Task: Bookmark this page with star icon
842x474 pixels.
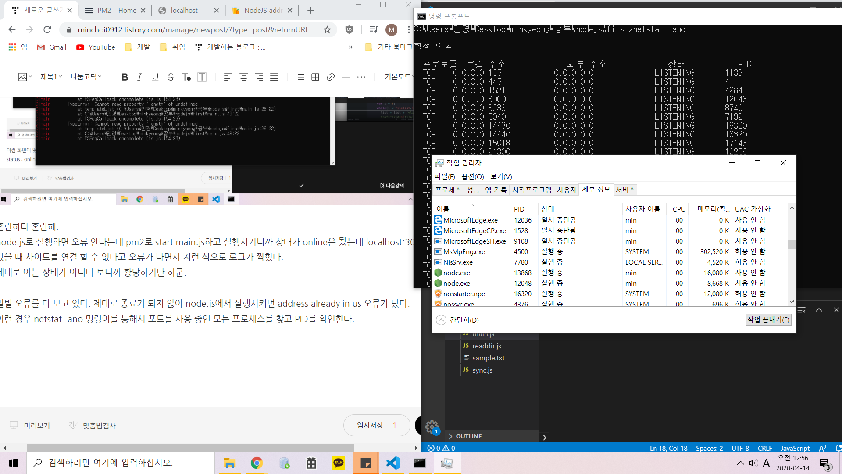Action: 327,30
